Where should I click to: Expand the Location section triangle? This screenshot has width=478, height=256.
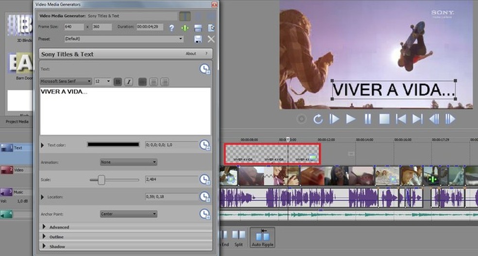click(x=42, y=197)
